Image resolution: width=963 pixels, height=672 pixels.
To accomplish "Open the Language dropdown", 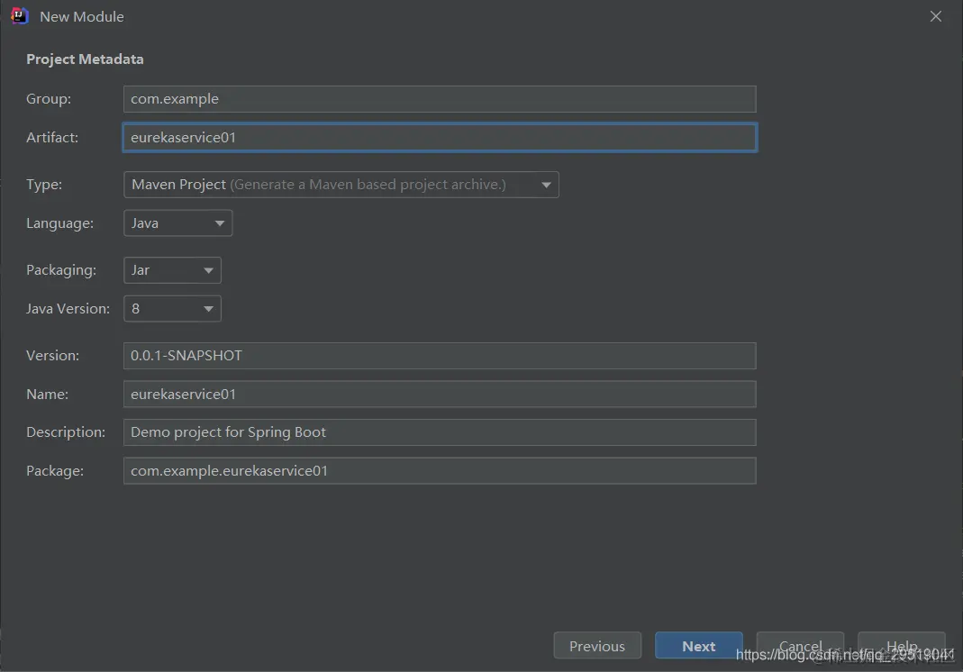I will (178, 223).
